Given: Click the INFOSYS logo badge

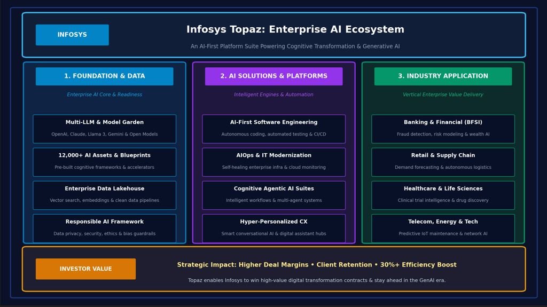Looking at the screenshot, I should pyautogui.click(x=72, y=35).
